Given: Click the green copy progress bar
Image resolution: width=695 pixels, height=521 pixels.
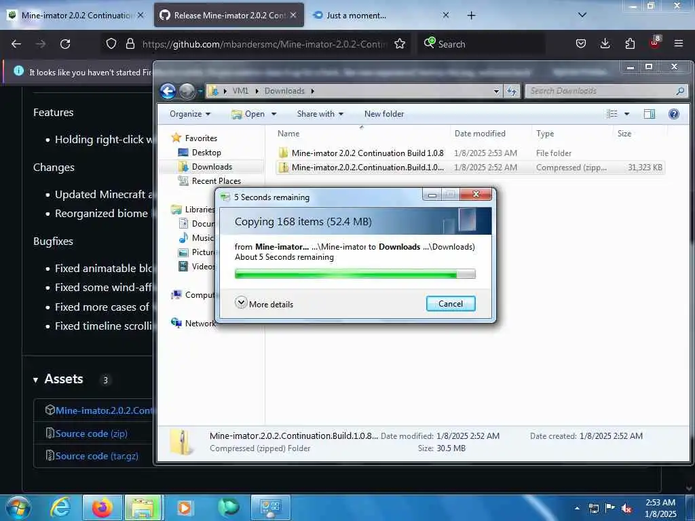Looking at the screenshot, I should 354,274.
